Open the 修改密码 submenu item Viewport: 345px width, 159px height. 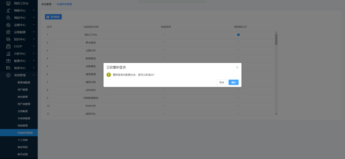23,147
